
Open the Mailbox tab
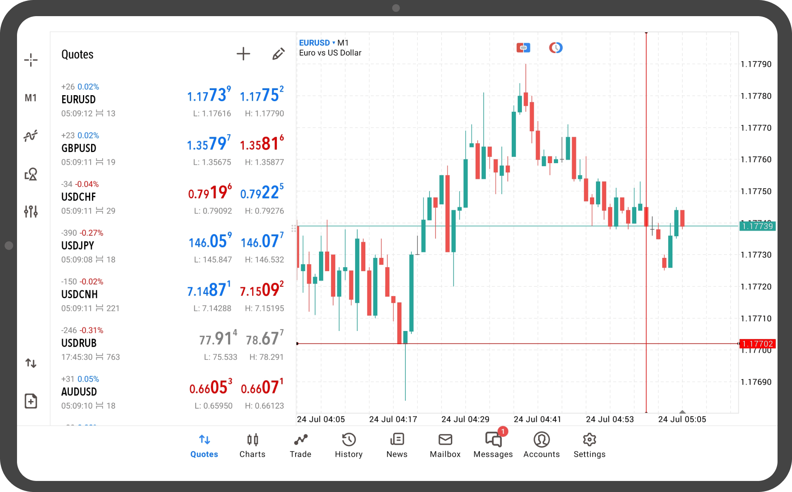[x=445, y=446]
